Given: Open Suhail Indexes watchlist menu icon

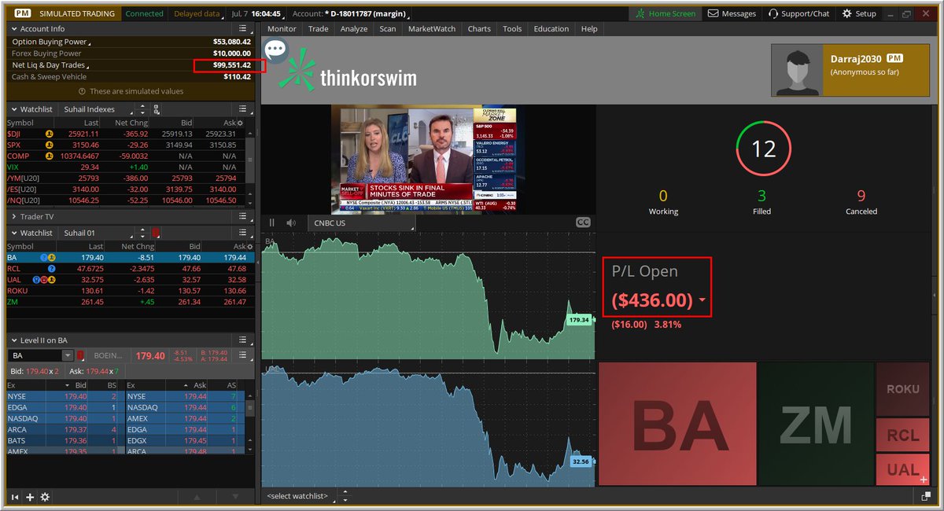Looking at the screenshot, I should (243, 109).
